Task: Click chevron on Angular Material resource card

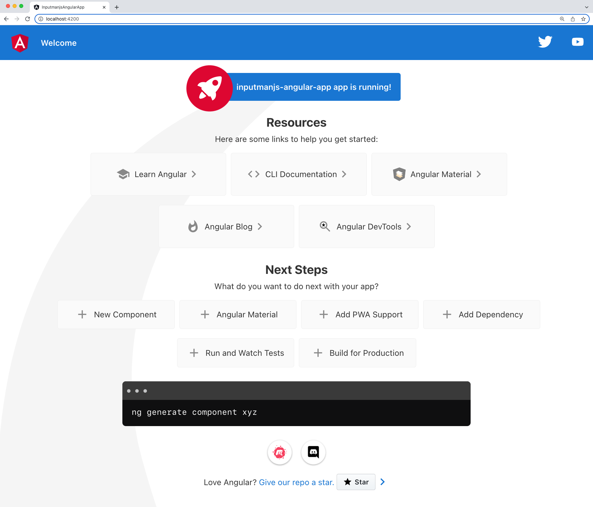Action: [x=479, y=174]
